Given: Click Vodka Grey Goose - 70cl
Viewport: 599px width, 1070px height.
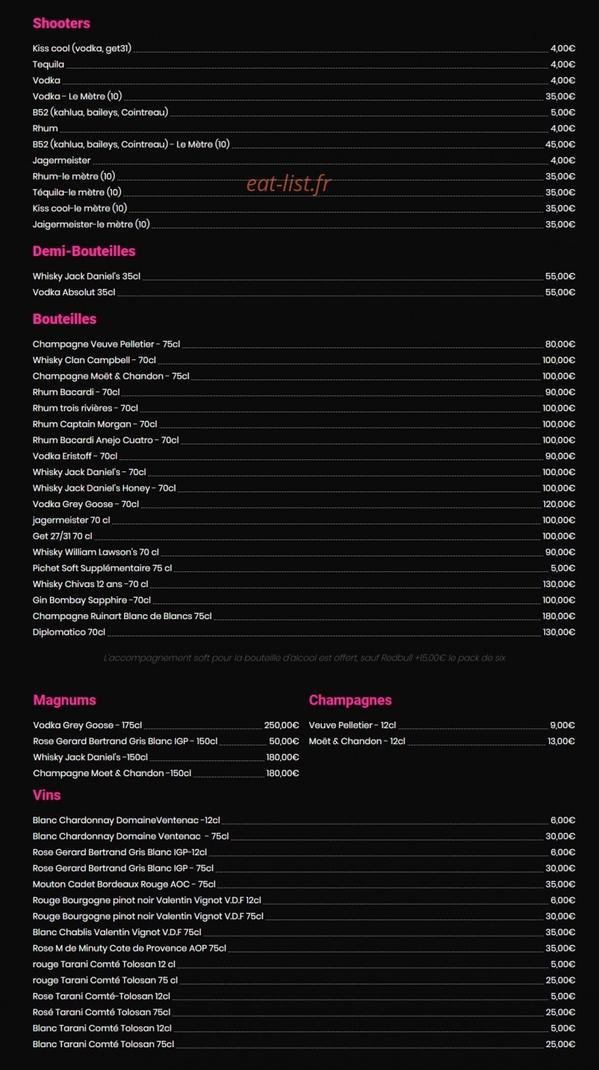Looking at the screenshot, I should point(304,504).
